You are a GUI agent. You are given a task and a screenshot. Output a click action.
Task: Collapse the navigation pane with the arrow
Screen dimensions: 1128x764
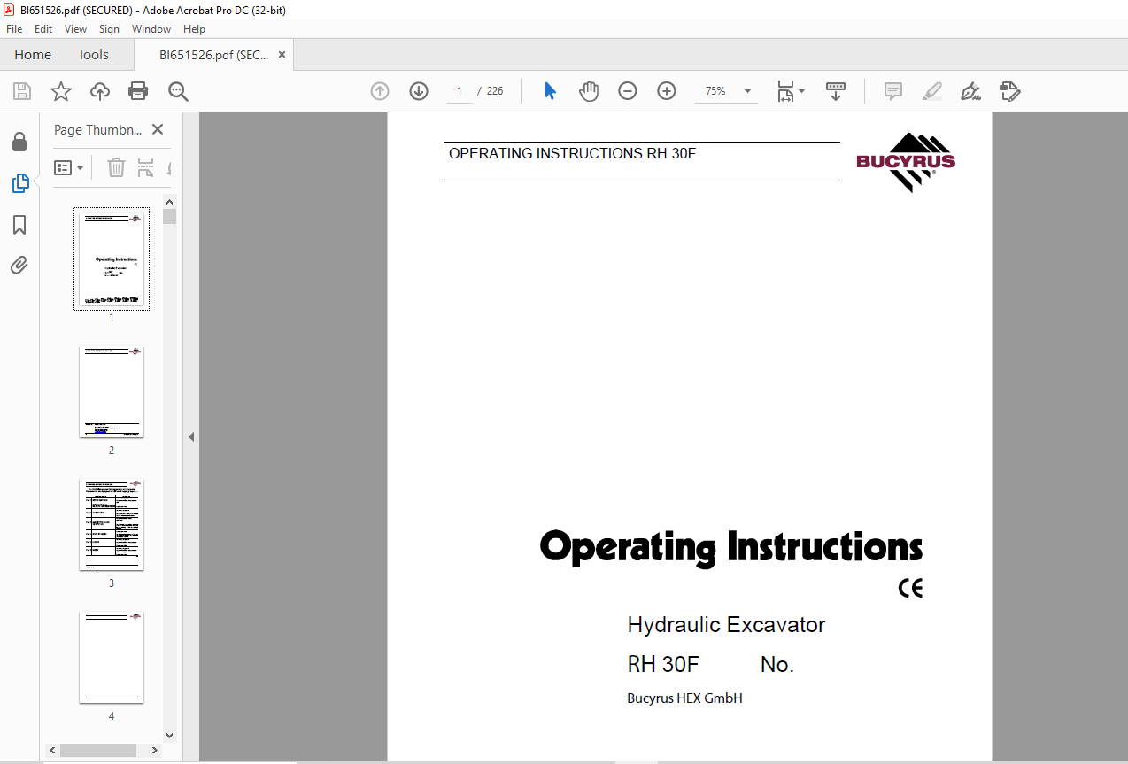(x=190, y=436)
